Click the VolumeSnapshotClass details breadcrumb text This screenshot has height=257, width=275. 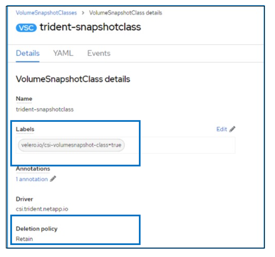[x=125, y=13]
